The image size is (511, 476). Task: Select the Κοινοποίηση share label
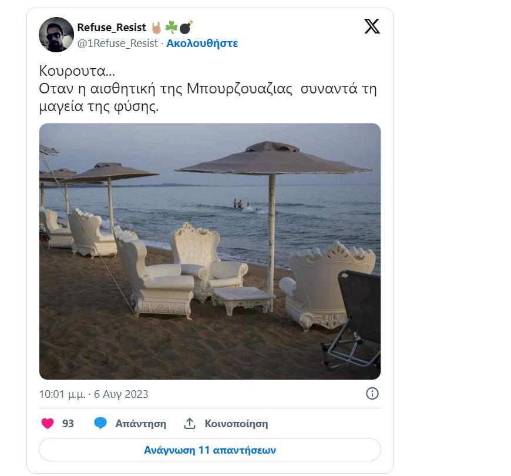[x=236, y=424]
